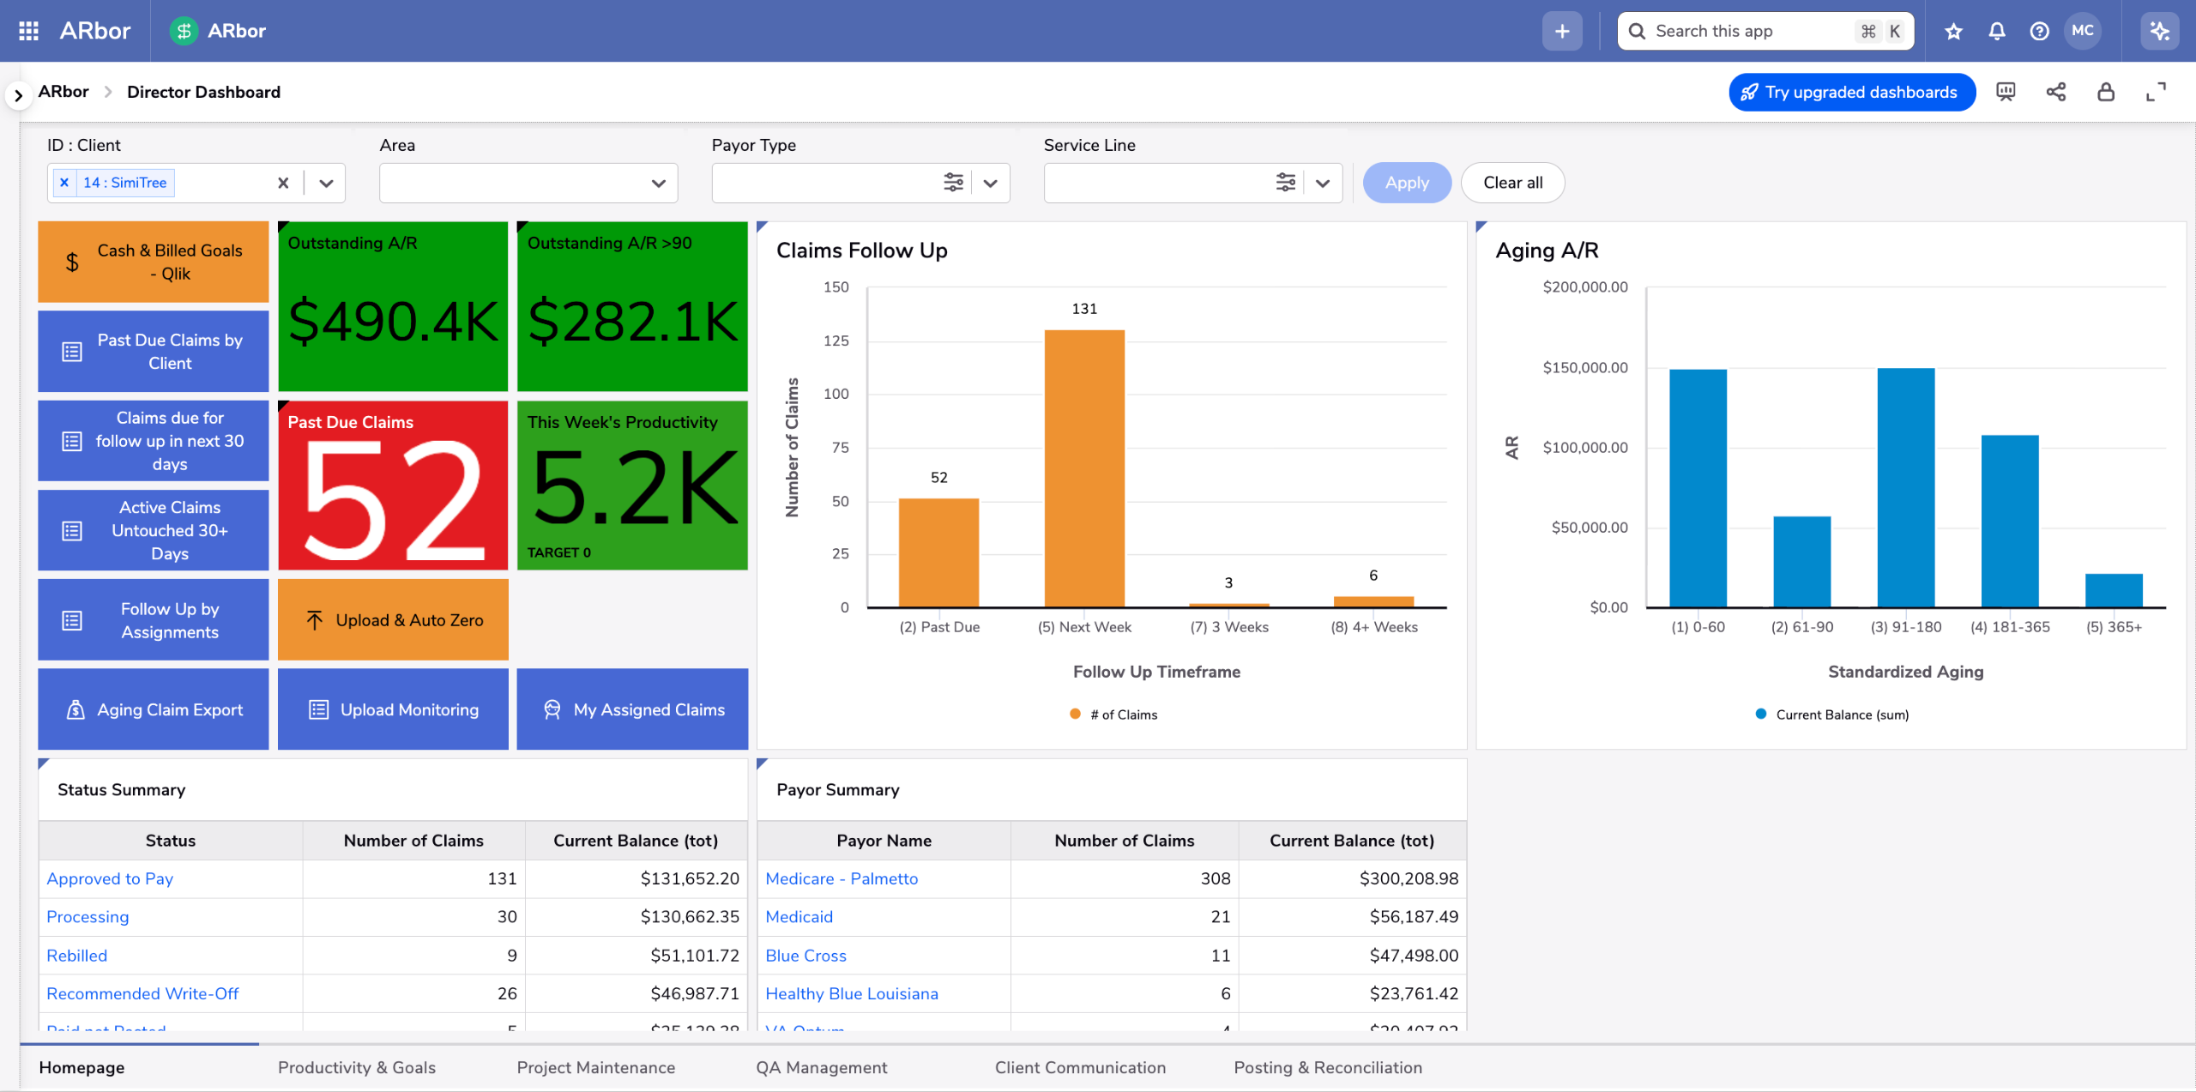Open the MC user avatar menu
Viewport: 2196px width, 1092px height.
[2083, 31]
